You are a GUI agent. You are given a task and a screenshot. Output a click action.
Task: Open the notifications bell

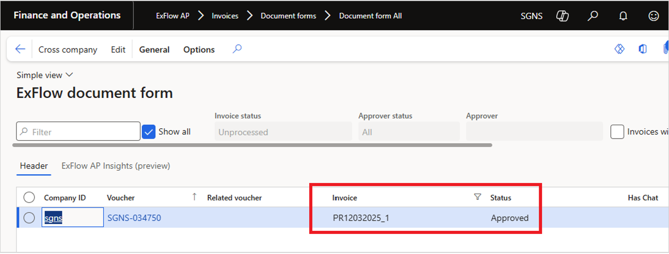tap(623, 16)
